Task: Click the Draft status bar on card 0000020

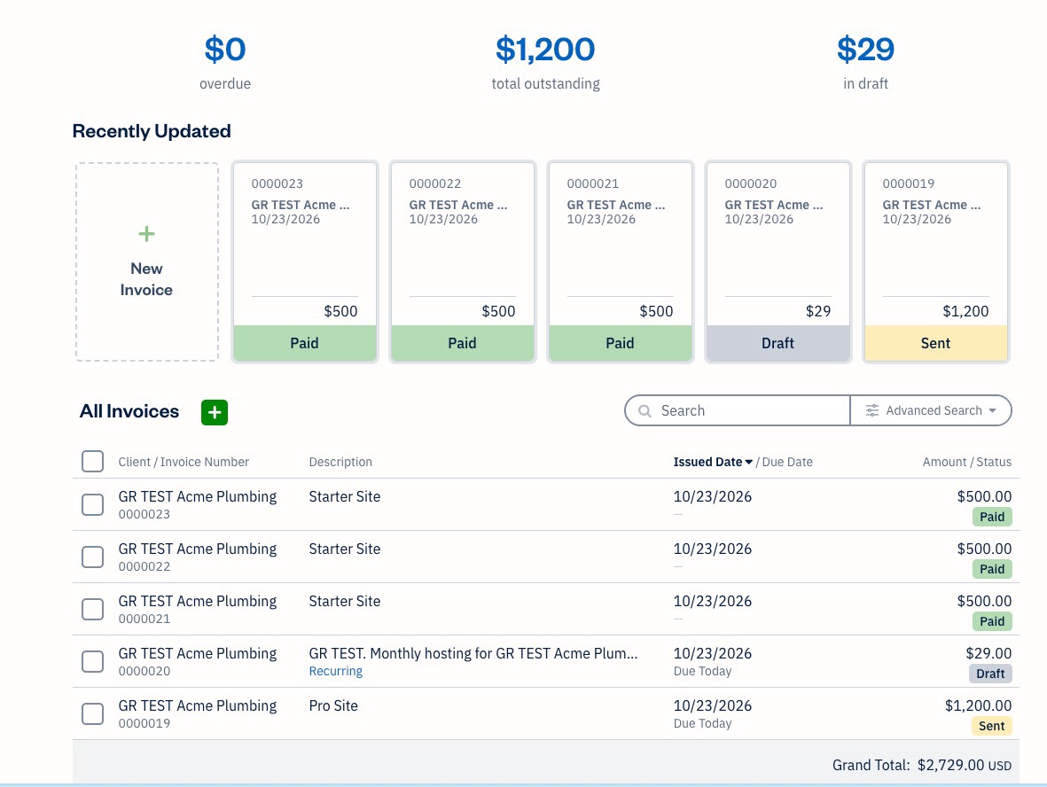Action: click(x=777, y=343)
